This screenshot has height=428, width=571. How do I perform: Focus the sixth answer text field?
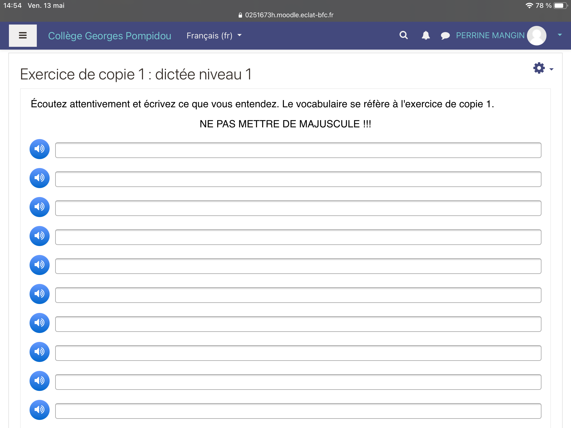pos(298,295)
